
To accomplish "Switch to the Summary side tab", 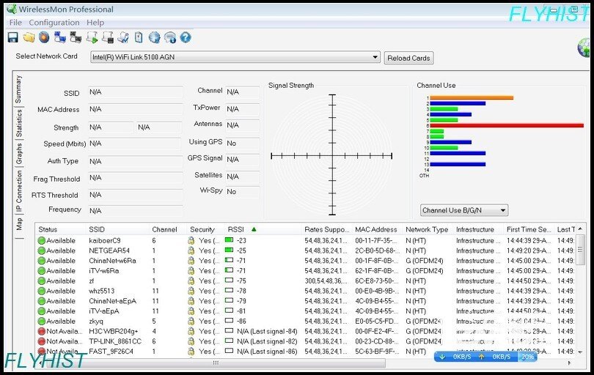I will pos(18,89).
